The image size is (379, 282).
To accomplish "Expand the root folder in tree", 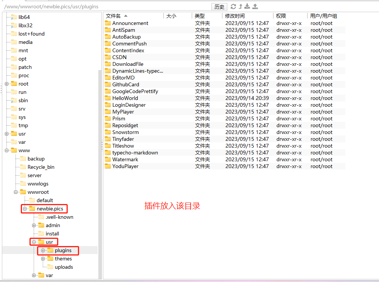I will (6, 84).
